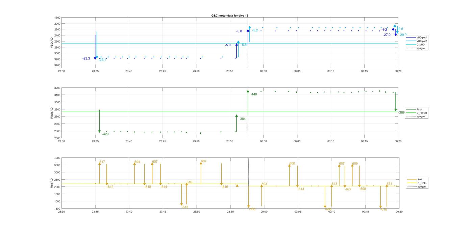Click the "616" roll data label
This screenshot has height=234, width=473.
pos(189,182)
